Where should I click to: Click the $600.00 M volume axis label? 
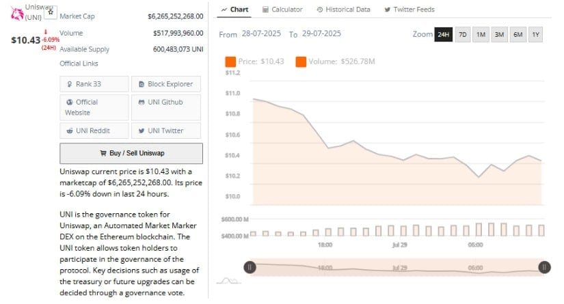point(235,219)
